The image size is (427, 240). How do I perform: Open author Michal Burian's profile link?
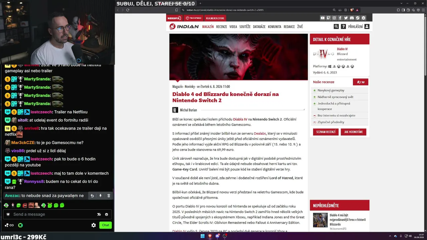click(188, 110)
